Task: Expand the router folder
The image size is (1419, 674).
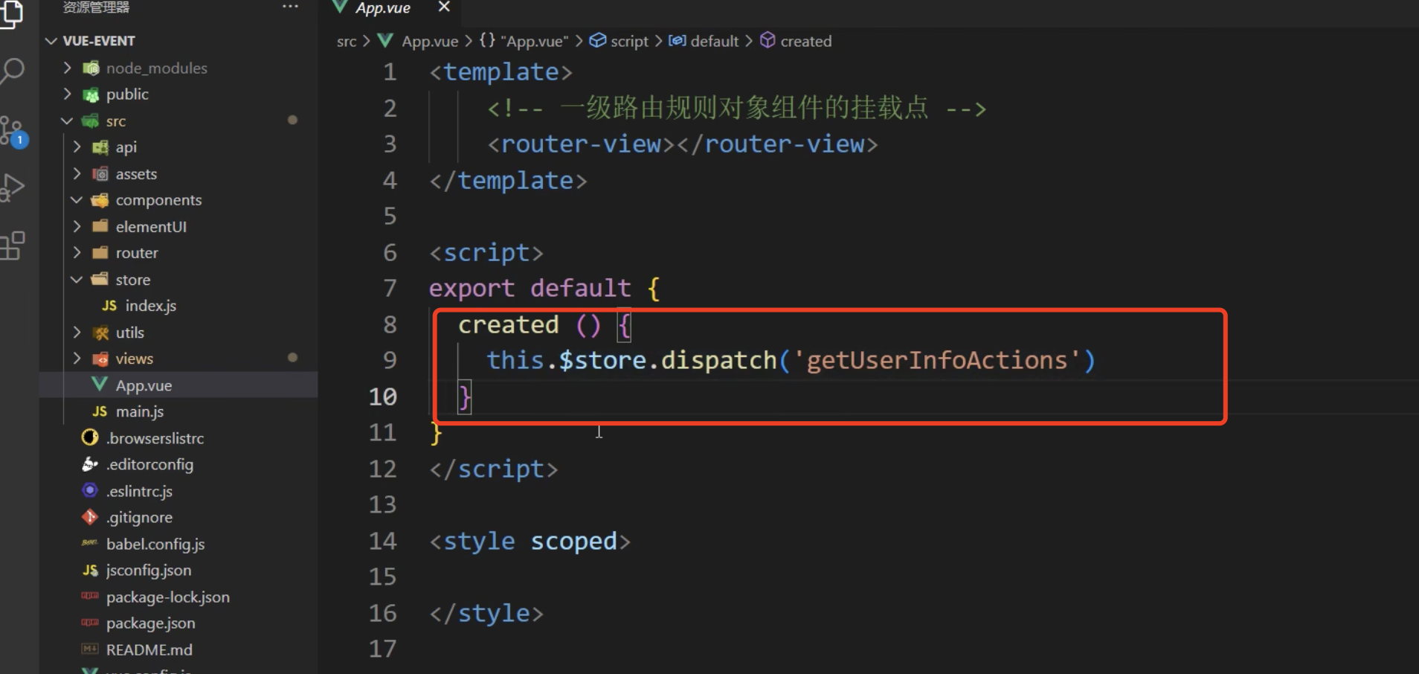Action: [77, 253]
